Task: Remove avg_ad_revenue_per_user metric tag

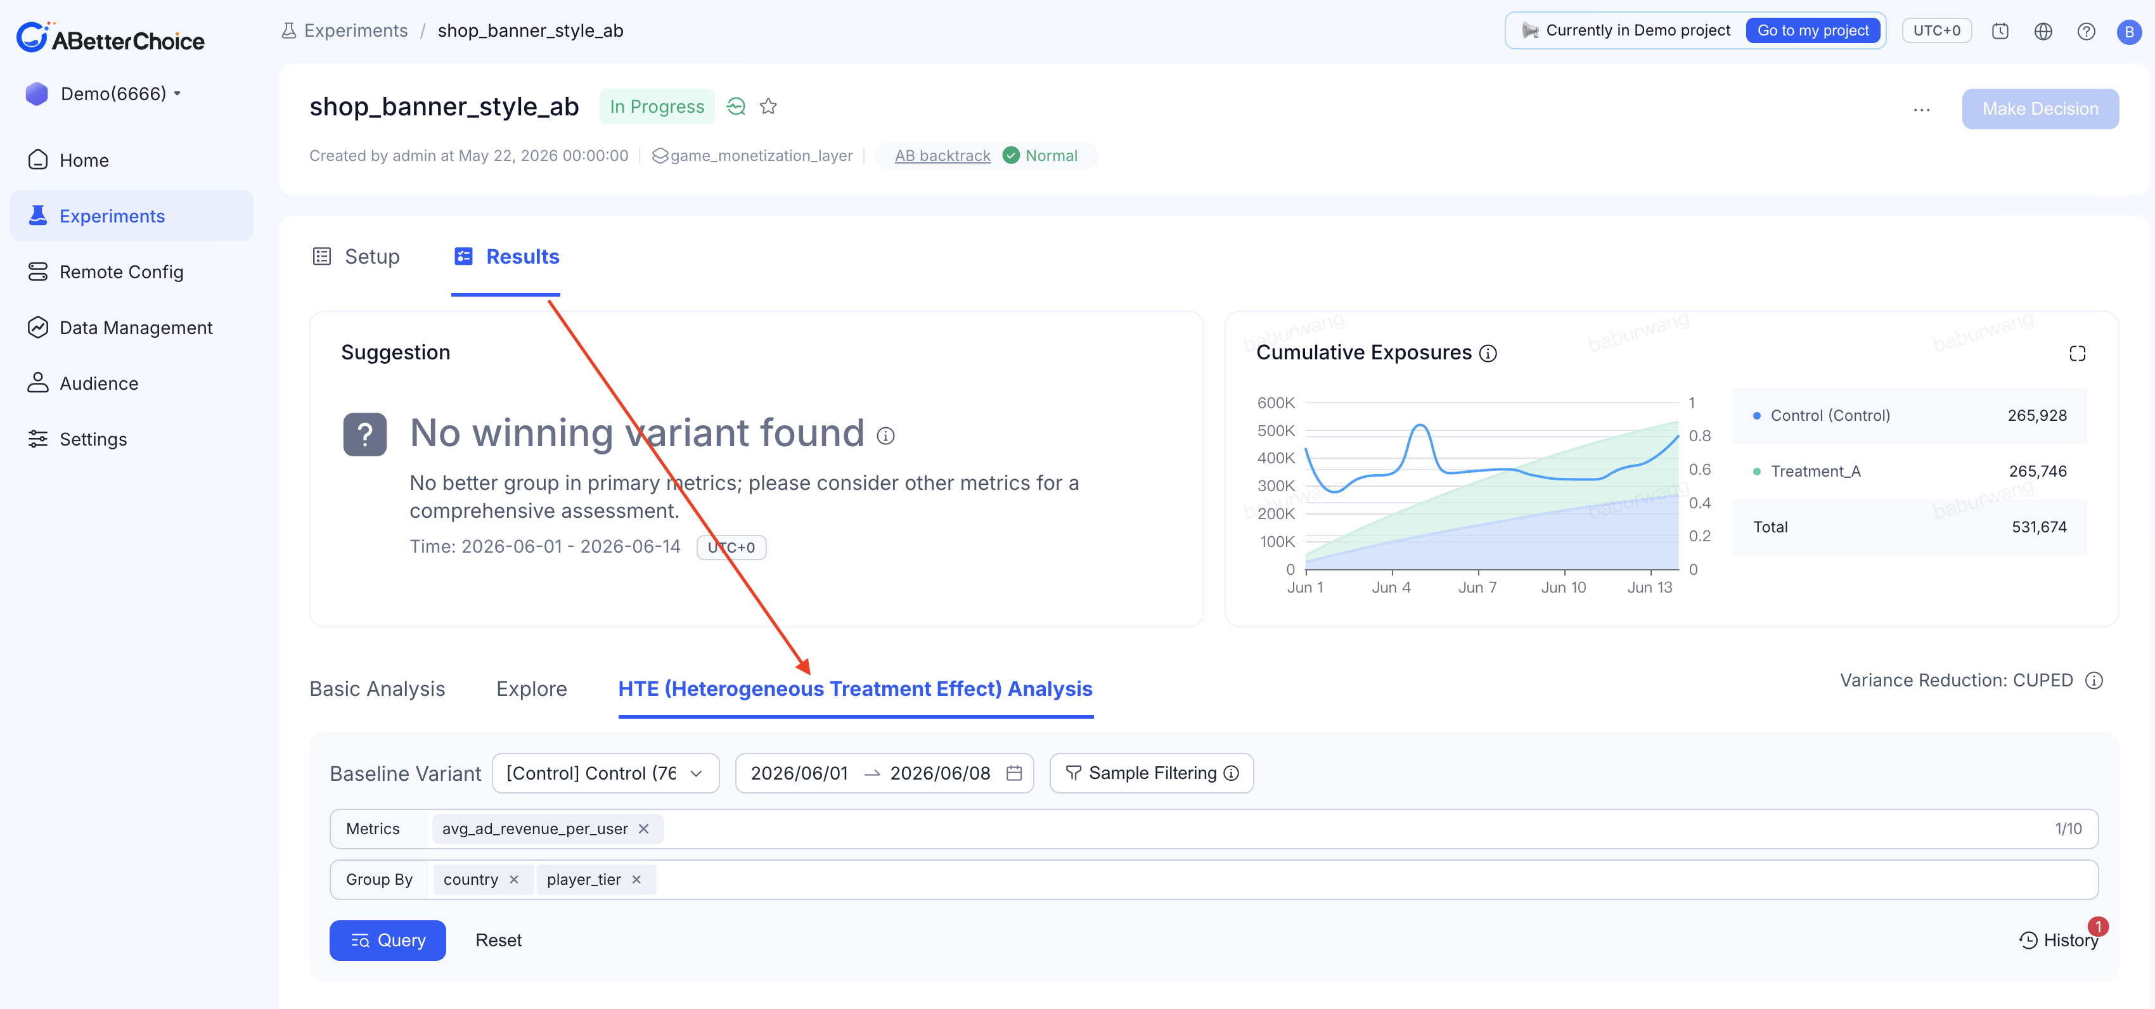Action: [643, 829]
